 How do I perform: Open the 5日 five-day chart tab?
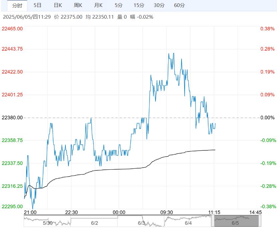38,5
